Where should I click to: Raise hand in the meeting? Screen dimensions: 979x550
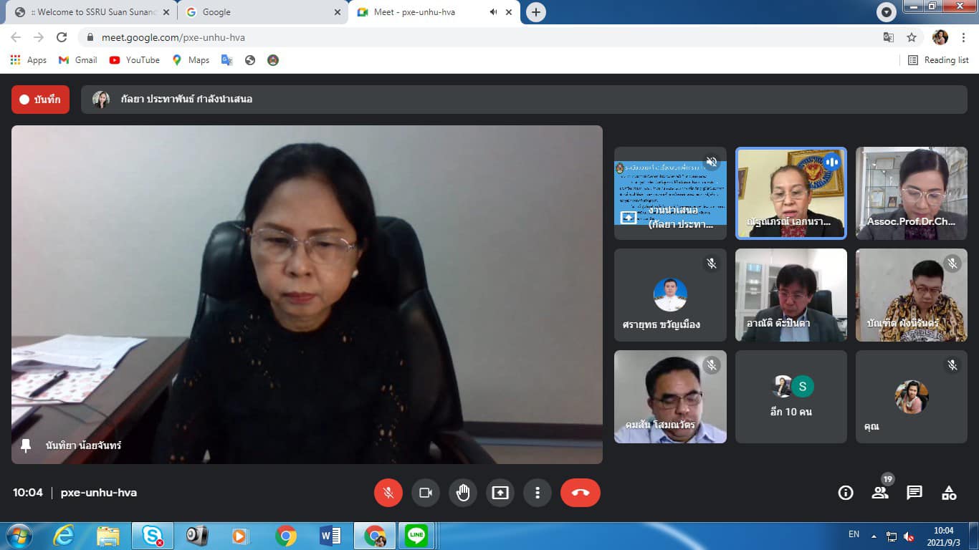coord(463,493)
